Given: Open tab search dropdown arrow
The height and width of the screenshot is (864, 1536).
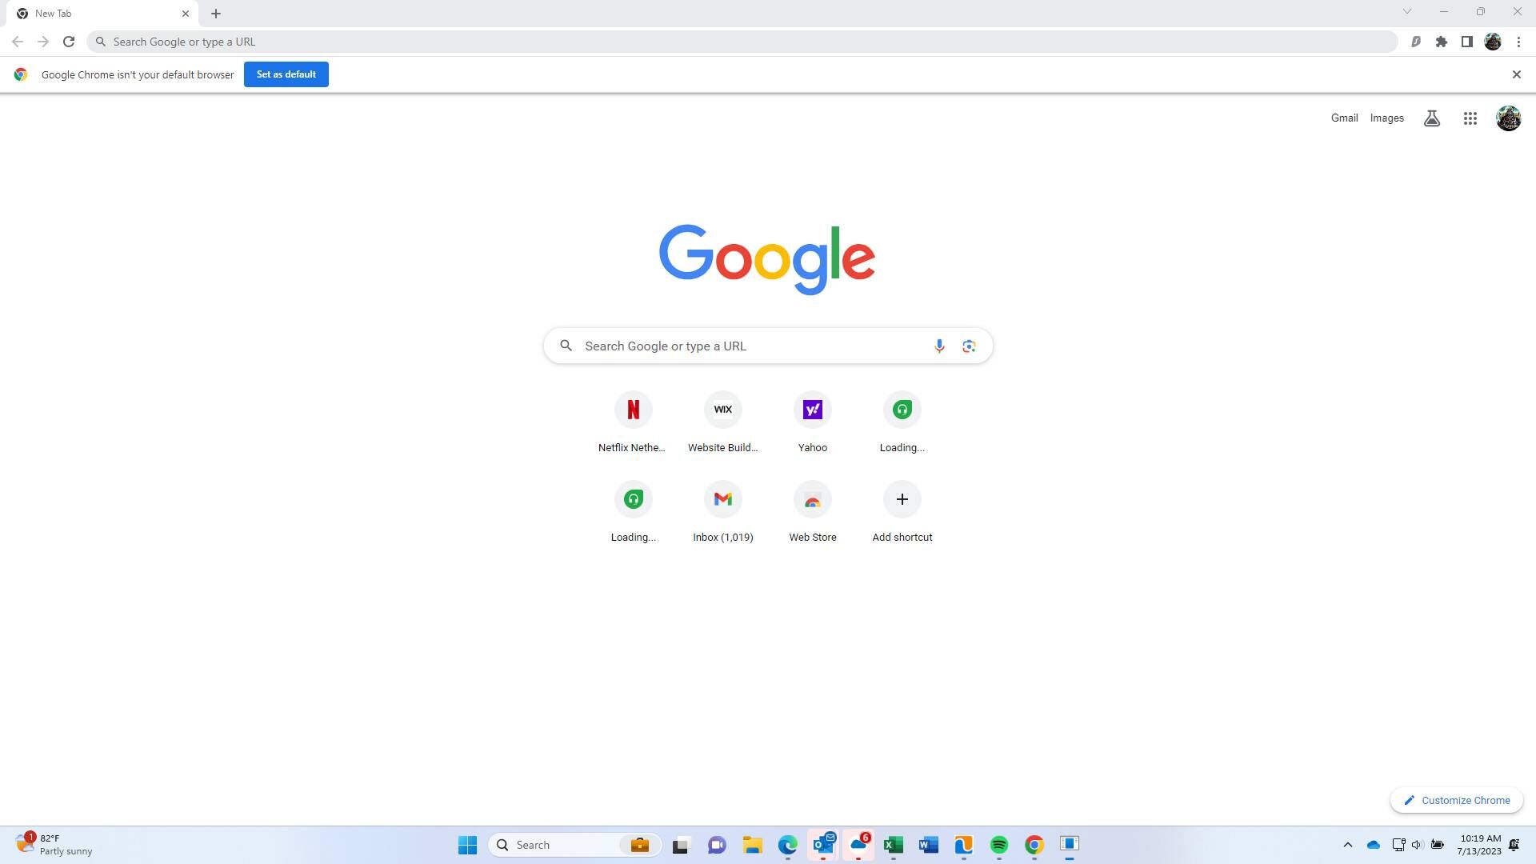Looking at the screenshot, I should point(1407,12).
